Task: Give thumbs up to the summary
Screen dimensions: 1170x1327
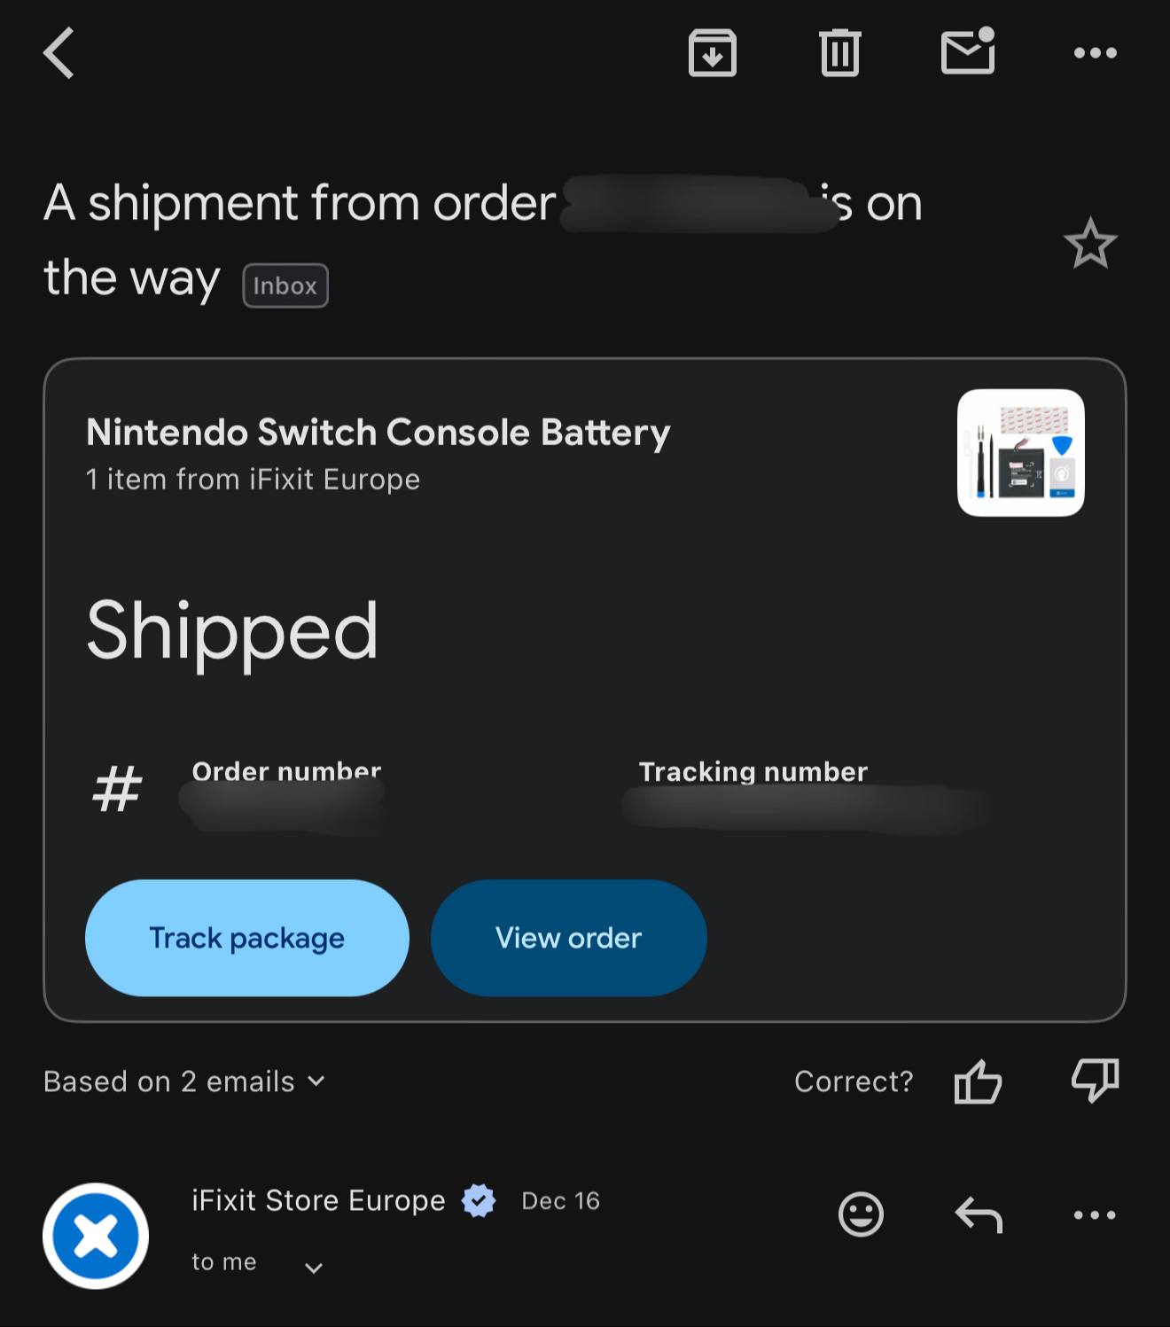Action: [x=978, y=1081]
